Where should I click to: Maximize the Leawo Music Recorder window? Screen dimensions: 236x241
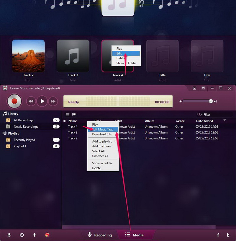(220, 88)
